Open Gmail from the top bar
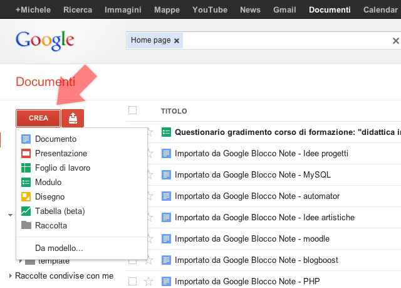The width and height of the screenshot is (401, 288). click(x=284, y=10)
